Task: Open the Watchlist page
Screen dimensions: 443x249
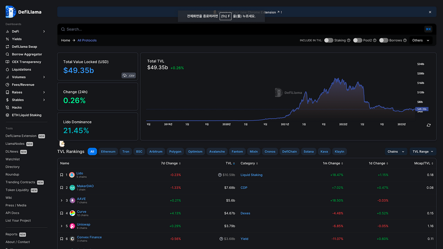Action: point(13,159)
